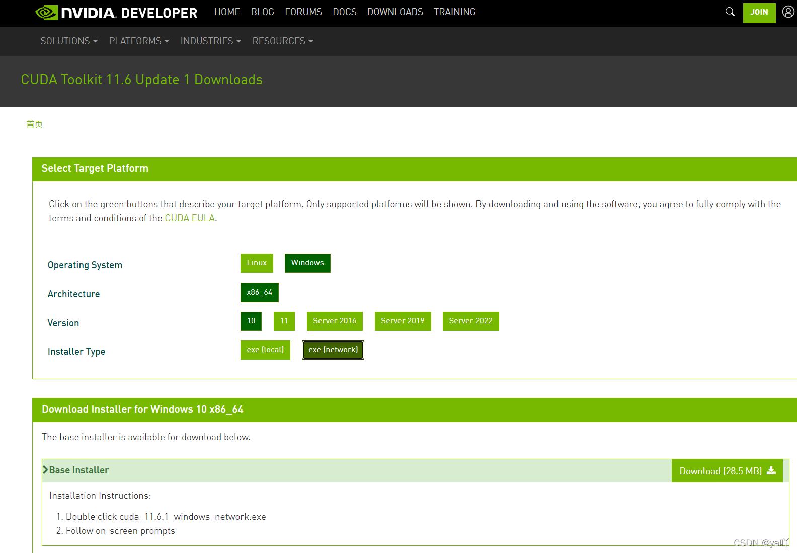Choose exe (network) installer type
Viewport: 797px width, 553px height.
[333, 350]
